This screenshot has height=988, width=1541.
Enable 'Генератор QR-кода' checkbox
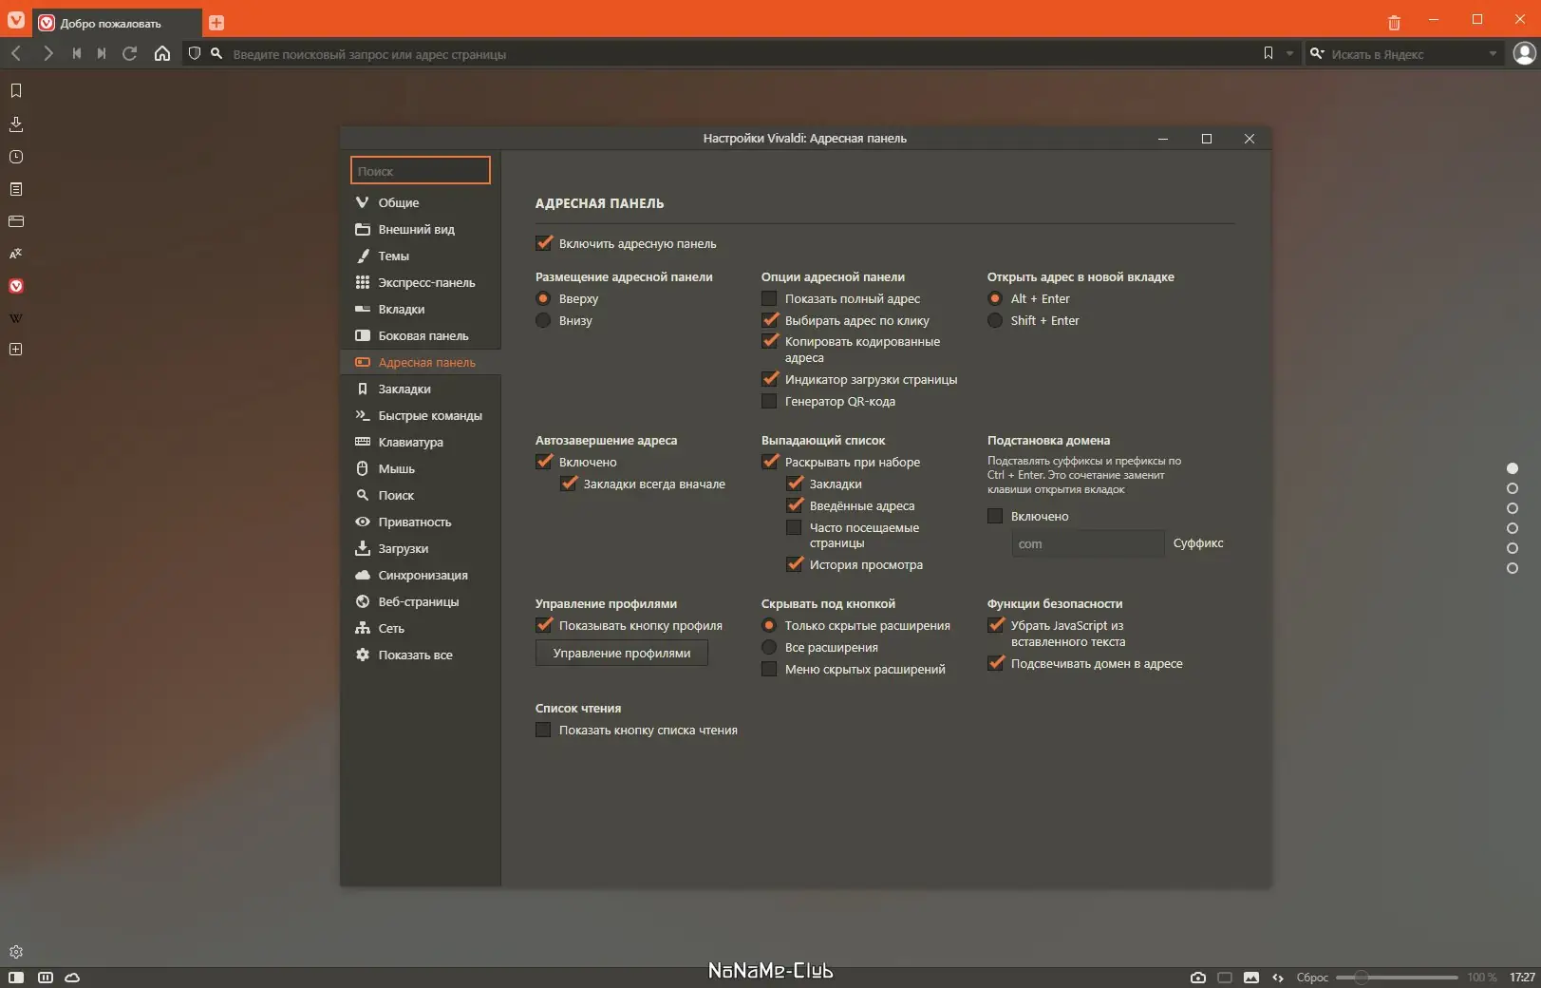[x=769, y=402]
